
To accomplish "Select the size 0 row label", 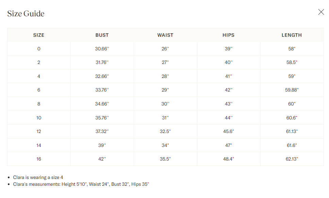I will click(x=39, y=49).
